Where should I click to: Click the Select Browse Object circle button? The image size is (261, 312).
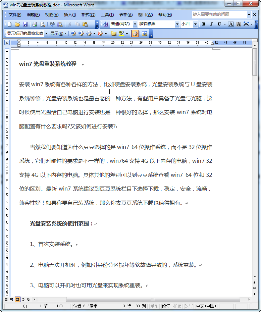tap(254, 288)
